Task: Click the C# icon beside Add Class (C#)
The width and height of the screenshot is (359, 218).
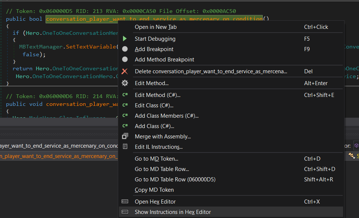Action: pyautogui.click(x=125, y=126)
